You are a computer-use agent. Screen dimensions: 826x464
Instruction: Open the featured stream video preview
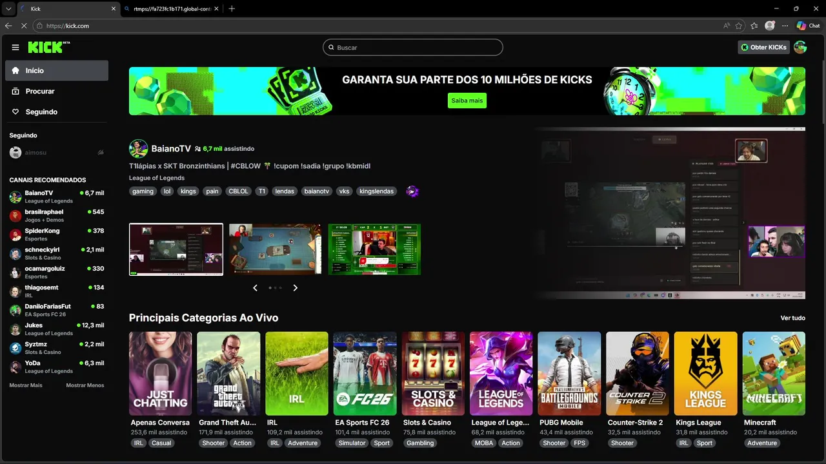pyautogui.click(x=670, y=213)
